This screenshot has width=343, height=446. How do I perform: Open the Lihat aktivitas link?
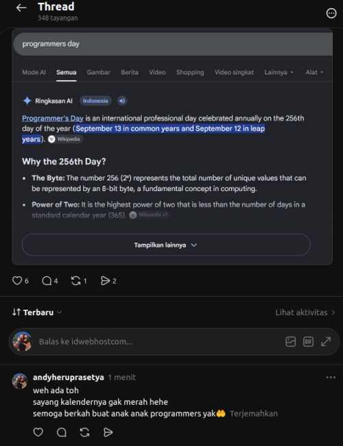click(305, 312)
